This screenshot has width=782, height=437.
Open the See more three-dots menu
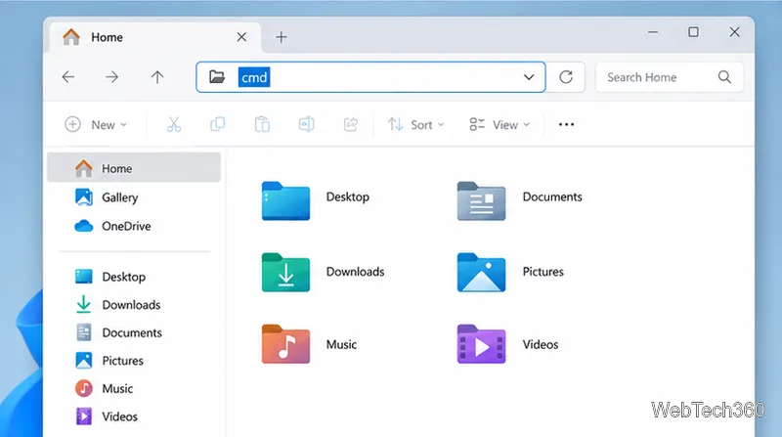(x=566, y=124)
